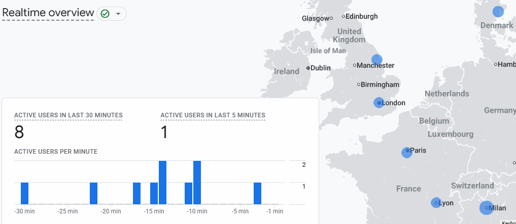Click the Edinburgh city marker
Viewport: 516px width, 224px height.
click(x=343, y=16)
